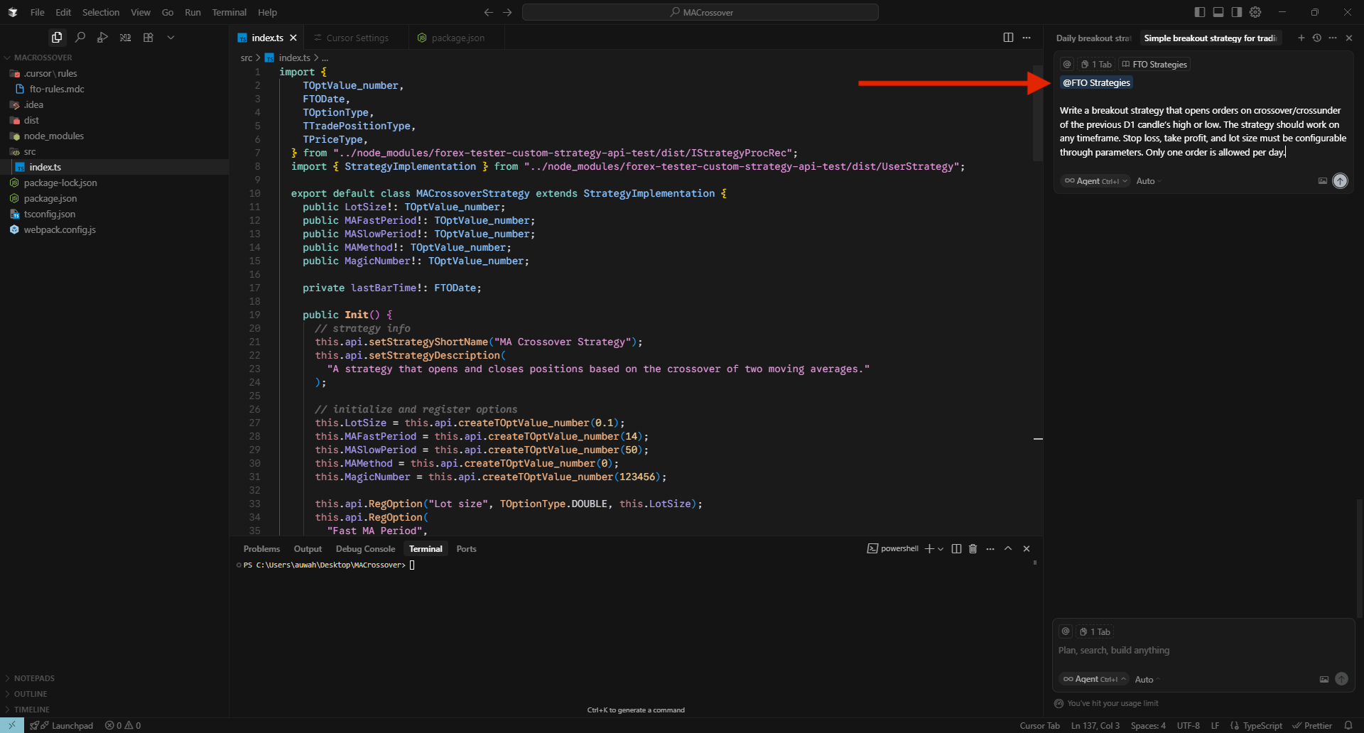Open the Agent mode dropdown in top chat

[1095, 181]
